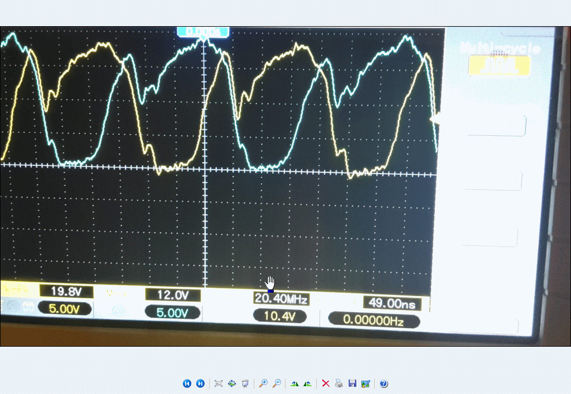Click the 19.8V peak-to-peak readout
The width and height of the screenshot is (571, 394).
65,291
